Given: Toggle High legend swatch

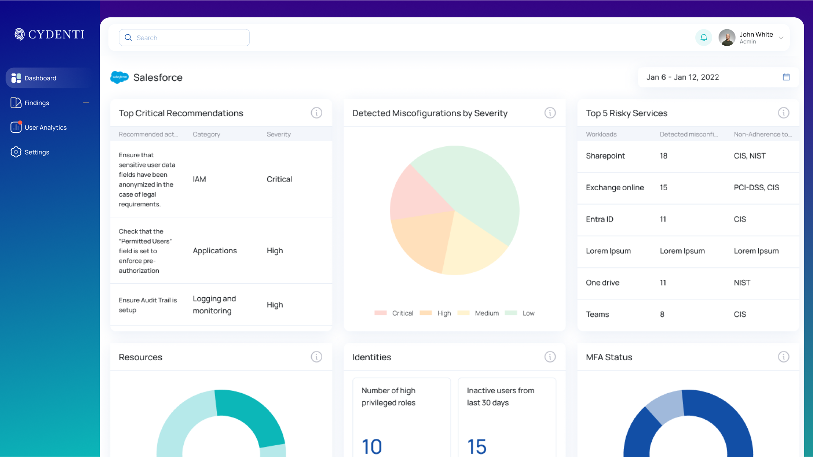Looking at the screenshot, I should tap(426, 313).
